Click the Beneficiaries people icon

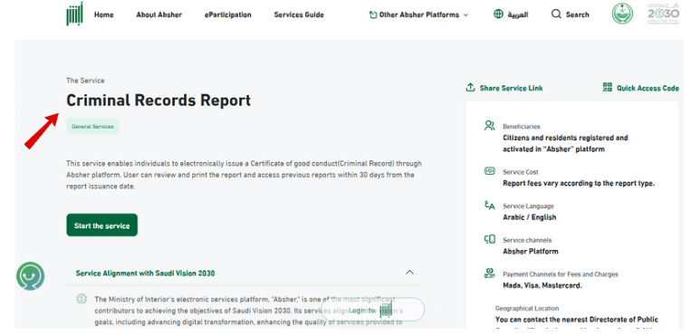[489, 126]
